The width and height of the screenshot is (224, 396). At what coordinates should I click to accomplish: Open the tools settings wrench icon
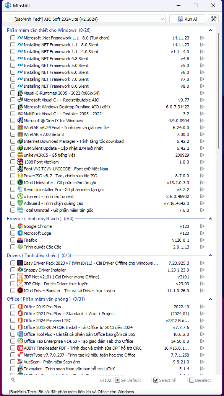click(213, 19)
